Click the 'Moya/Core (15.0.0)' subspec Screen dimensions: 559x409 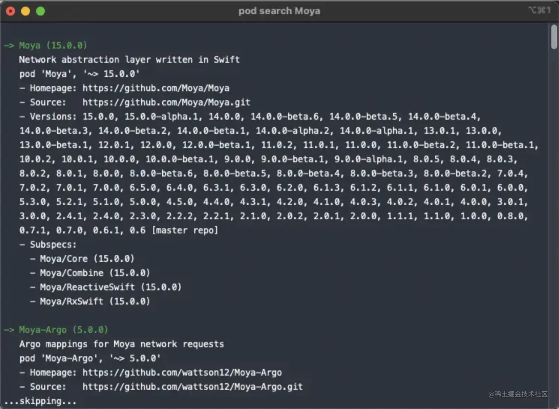(x=87, y=259)
